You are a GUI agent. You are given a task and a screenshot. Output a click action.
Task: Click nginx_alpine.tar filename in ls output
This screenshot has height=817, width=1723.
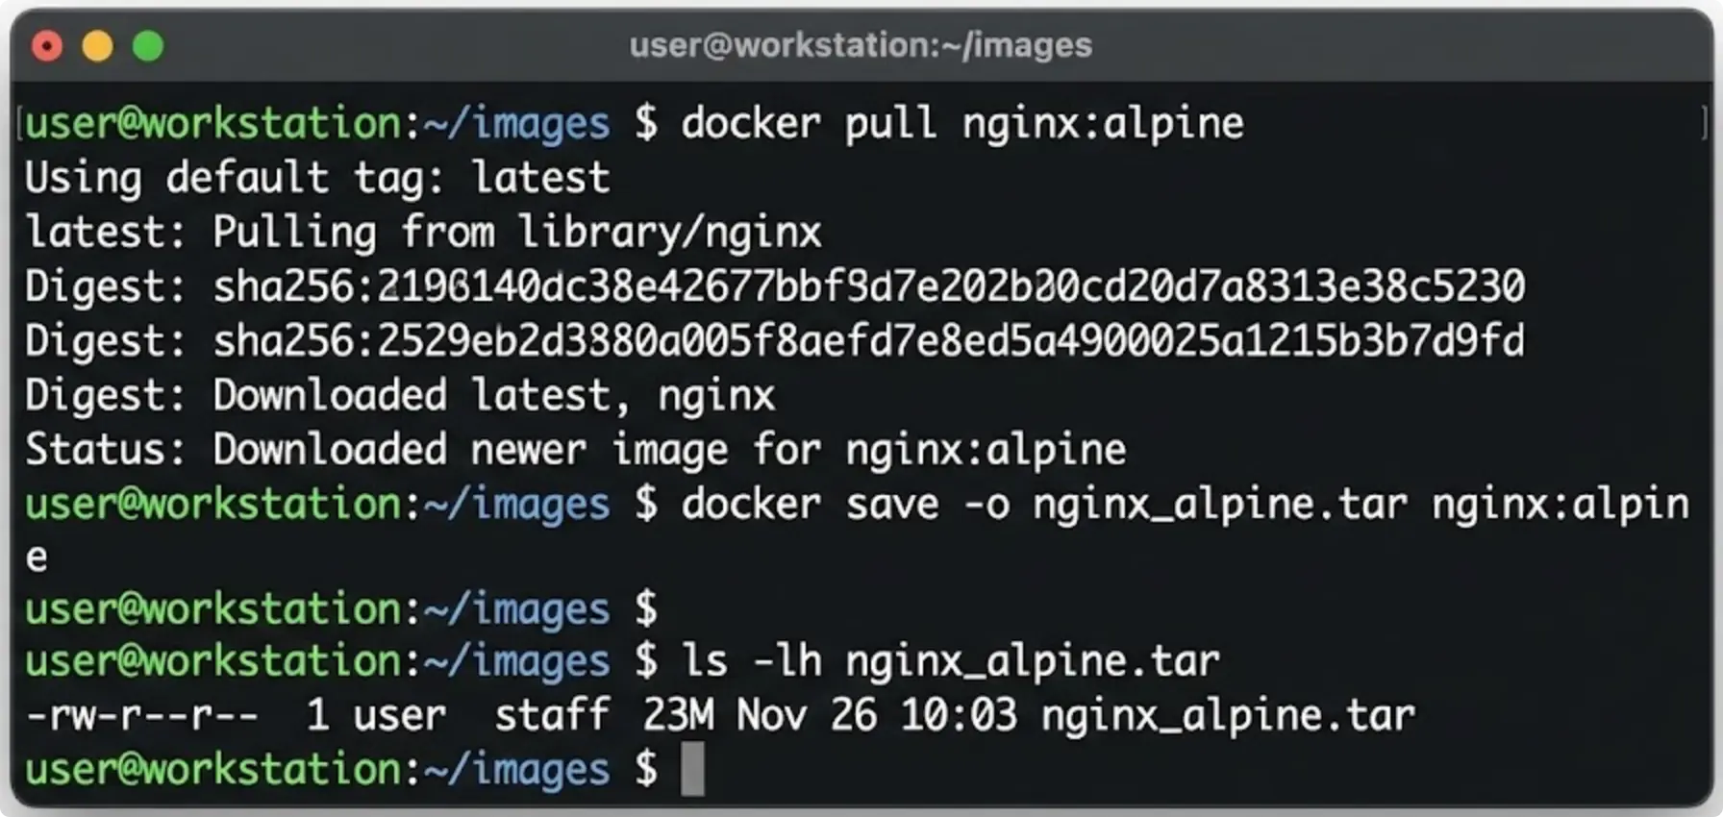point(1227,716)
